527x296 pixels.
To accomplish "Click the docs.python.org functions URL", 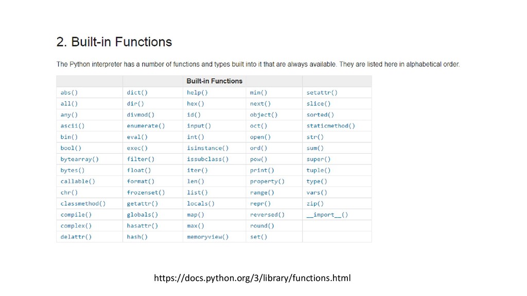I will [x=252, y=278].
